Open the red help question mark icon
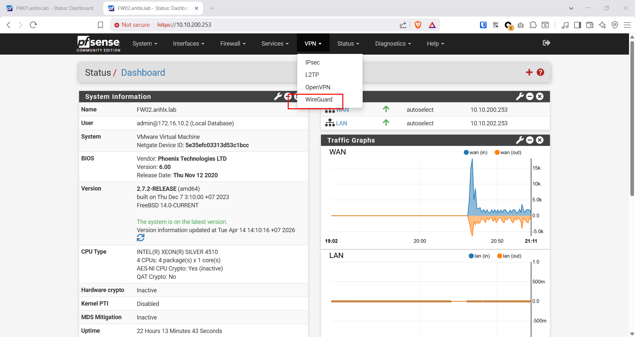The image size is (635, 337). coord(540,72)
